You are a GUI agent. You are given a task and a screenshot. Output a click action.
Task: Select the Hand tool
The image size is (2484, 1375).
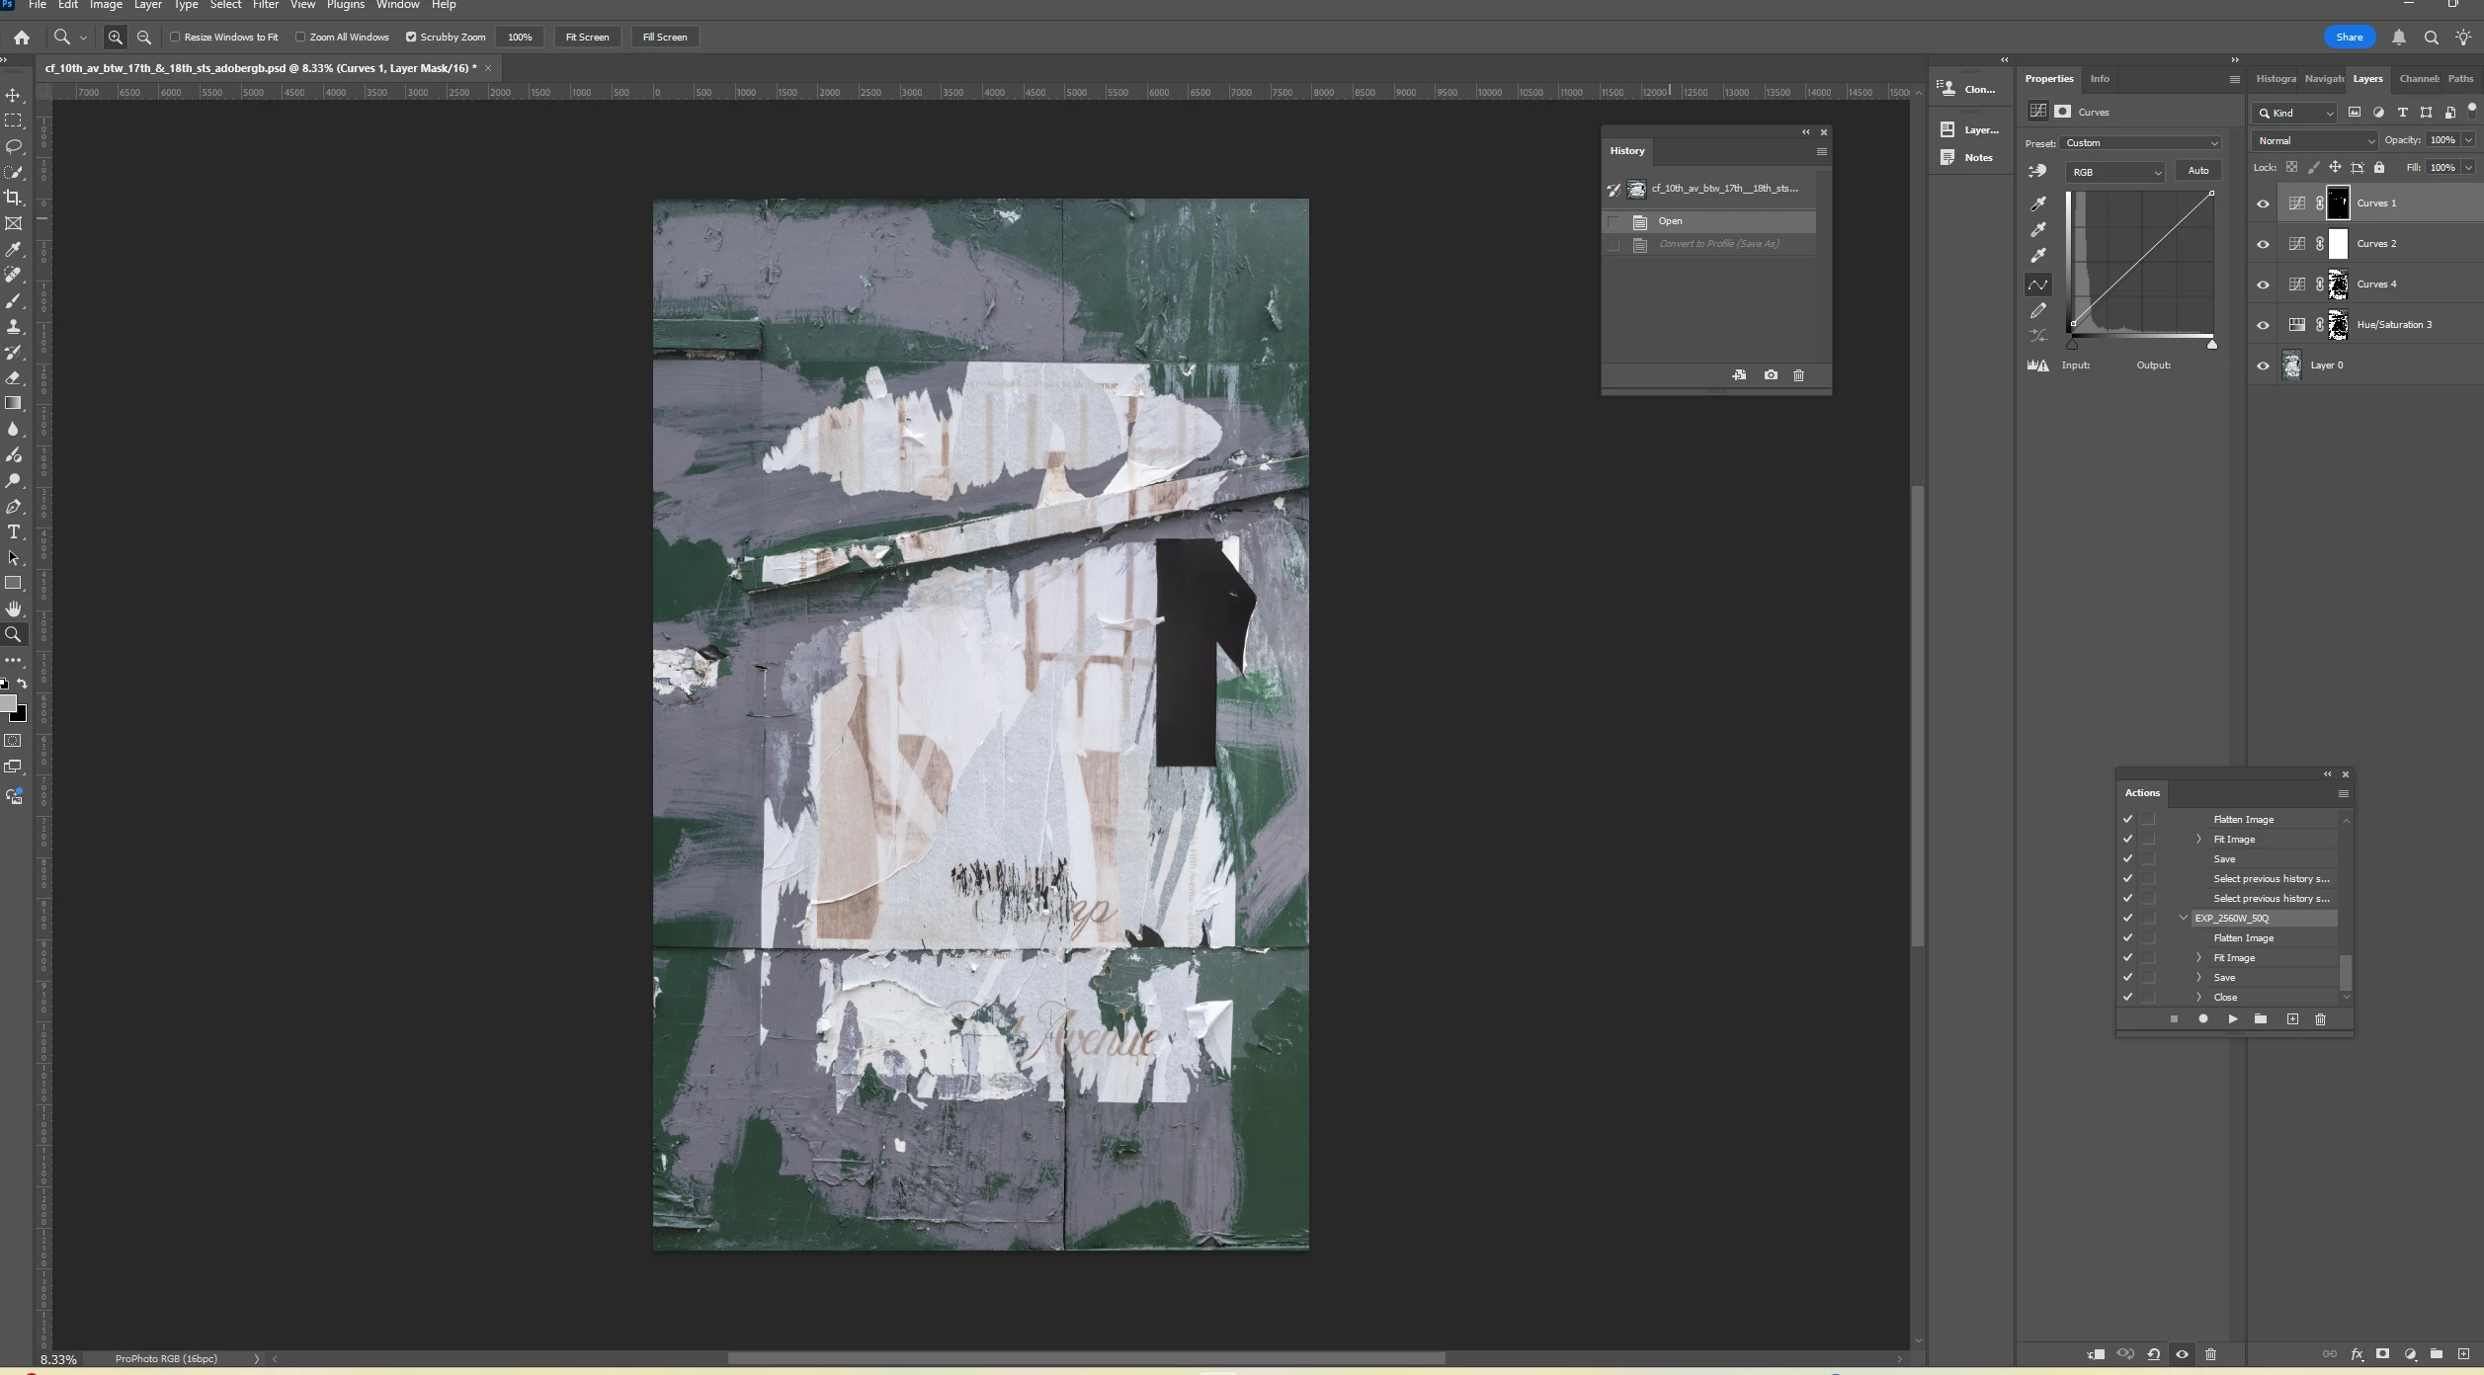coord(14,609)
